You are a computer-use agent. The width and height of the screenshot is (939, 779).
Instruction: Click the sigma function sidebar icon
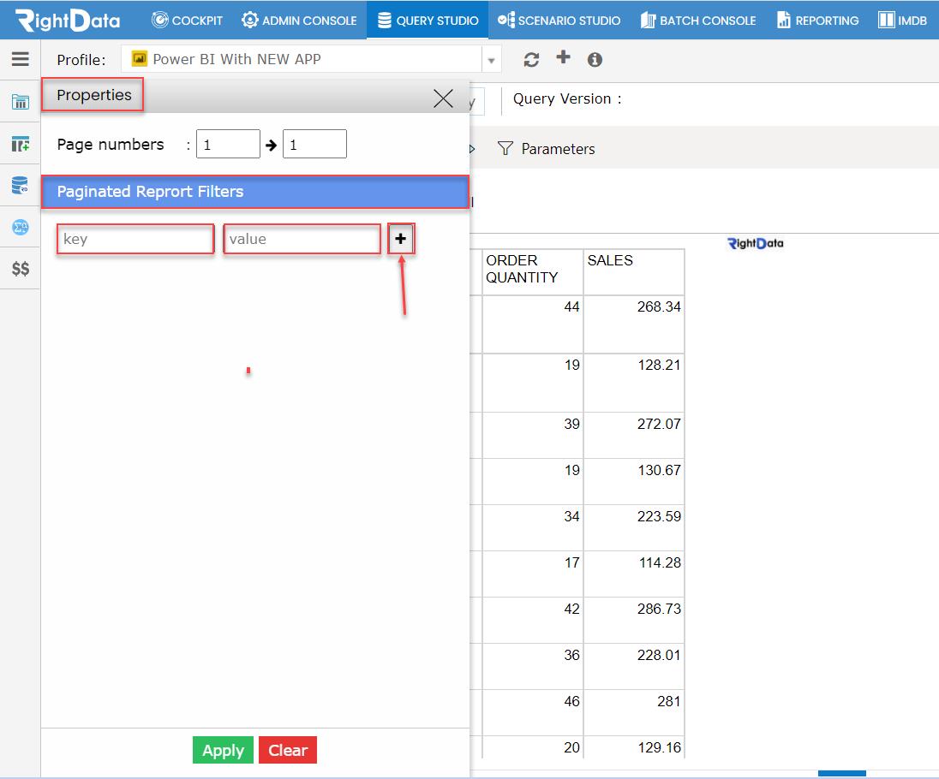21,227
